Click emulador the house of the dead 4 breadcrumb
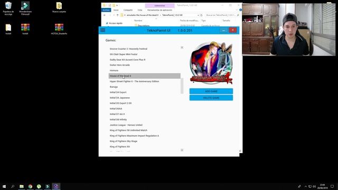This screenshot has width=338, height=190. point(142,15)
